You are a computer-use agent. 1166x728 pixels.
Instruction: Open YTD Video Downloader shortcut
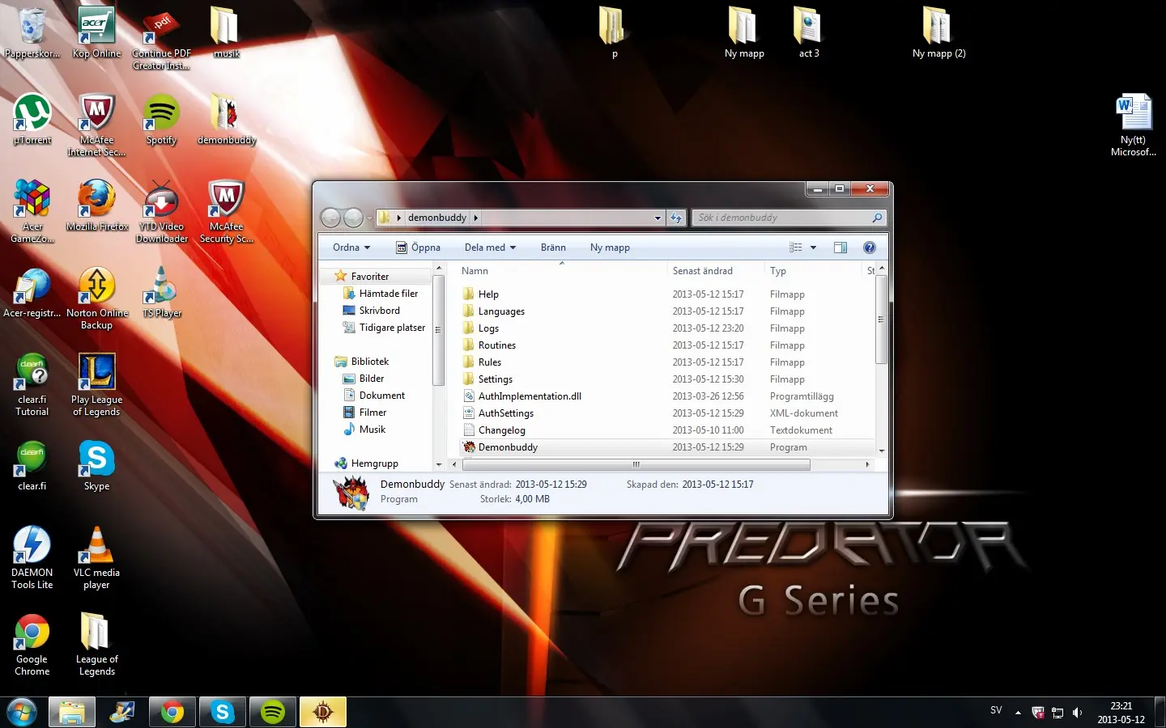click(161, 212)
